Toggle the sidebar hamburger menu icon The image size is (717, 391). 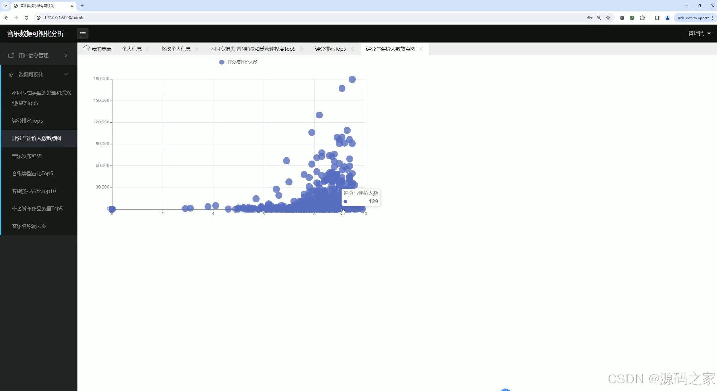pyautogui.click(x=83, y=34)
